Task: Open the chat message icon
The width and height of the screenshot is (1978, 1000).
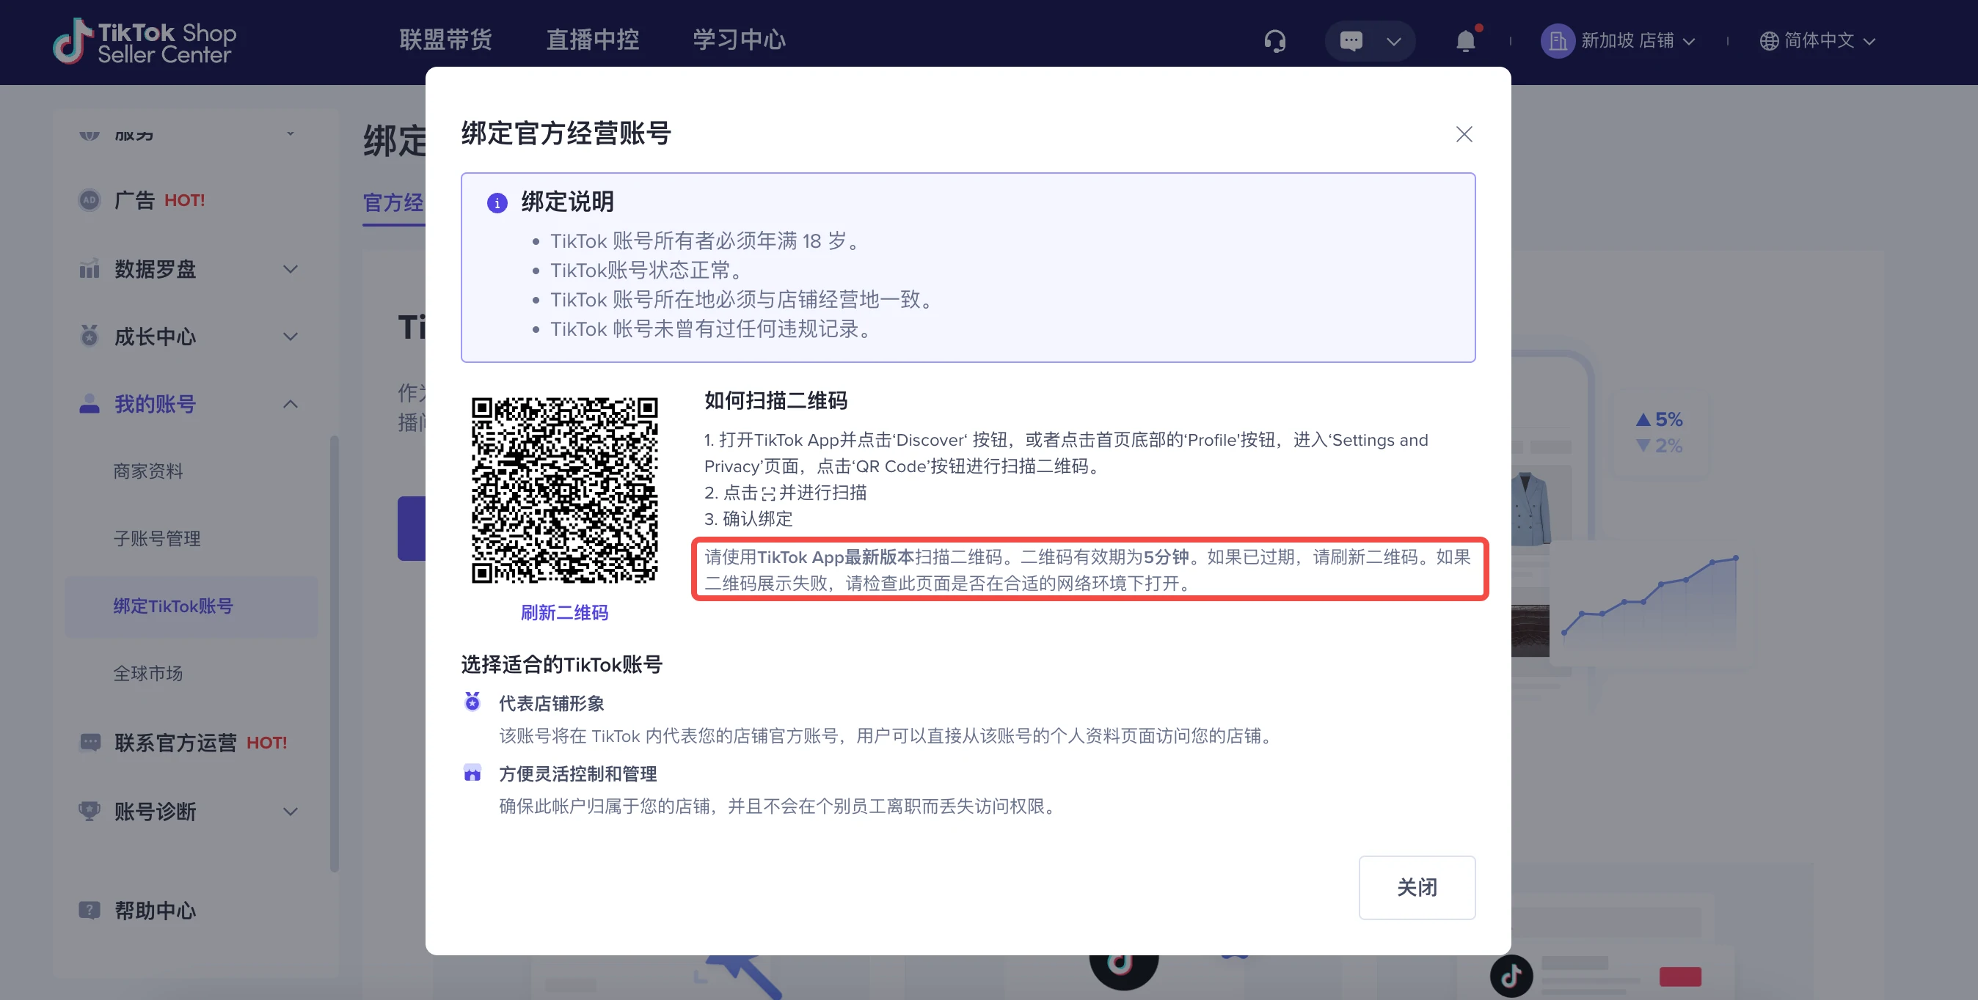Action: (1351, 40)
